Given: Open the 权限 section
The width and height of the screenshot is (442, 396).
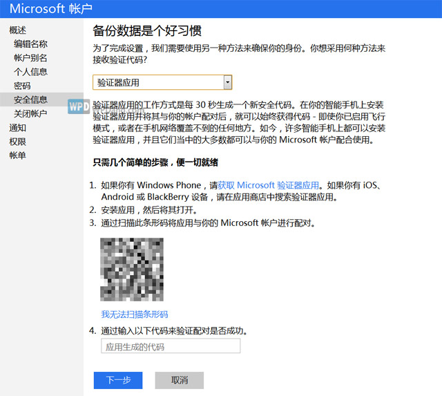Looking at the screenshot, I should [17, 141].
